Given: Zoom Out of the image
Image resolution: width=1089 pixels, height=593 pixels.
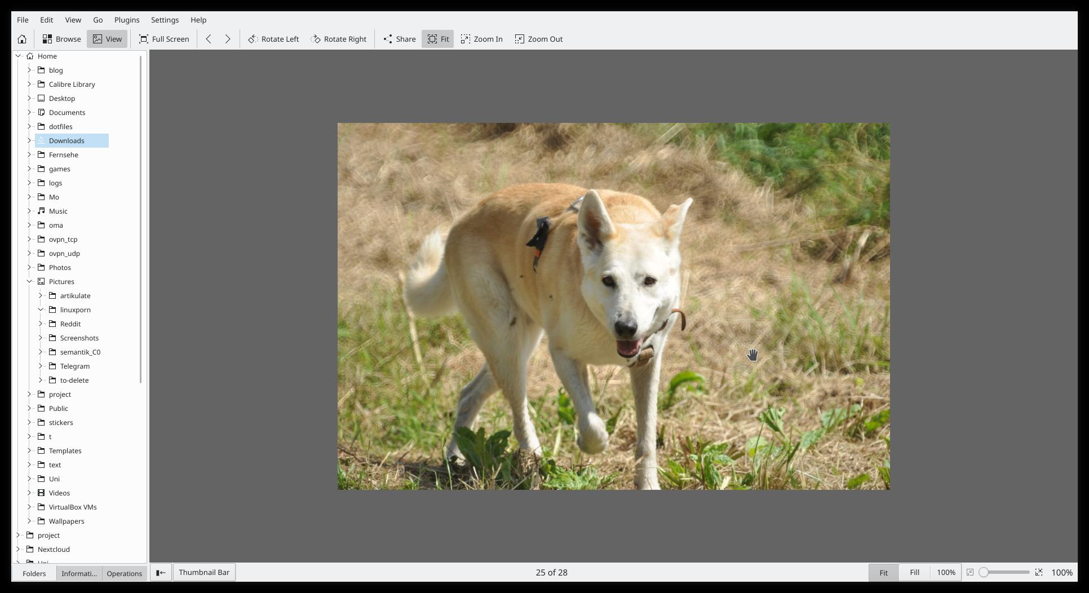Looking at the screenshot, I should [x=539, y=39].
